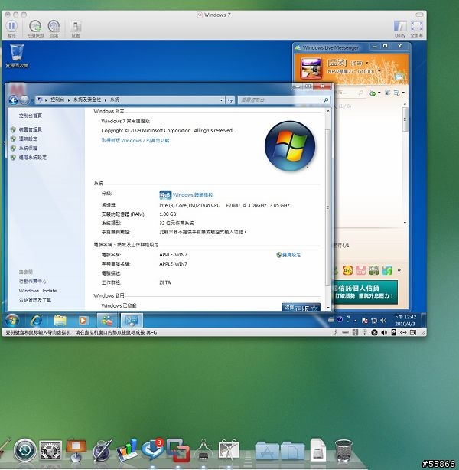Open the Recycle Bin on Windows desktop
Image resolution: width=459 pixels, height=470 pixels.
coord(17,55)
